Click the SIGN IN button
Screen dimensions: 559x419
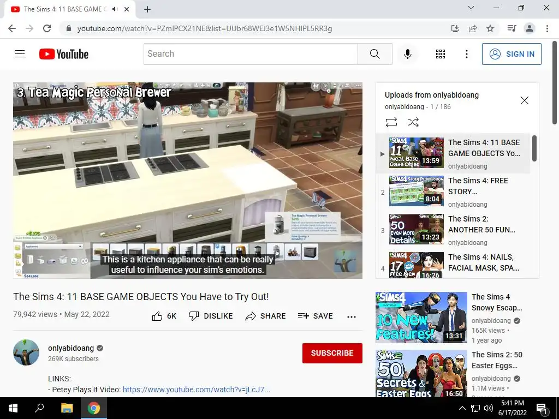pos(512,54)
